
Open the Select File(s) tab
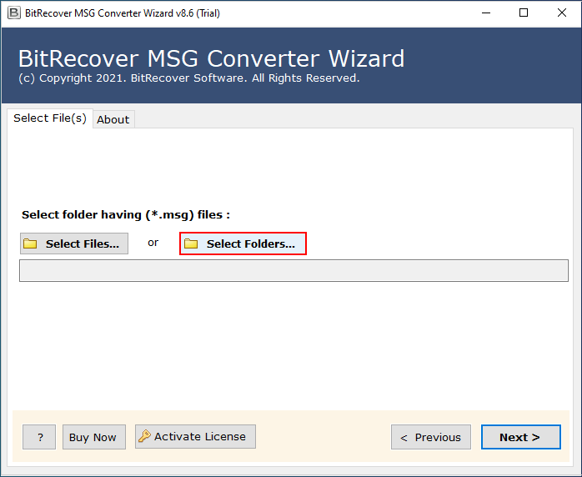click(x=50, y=118)
